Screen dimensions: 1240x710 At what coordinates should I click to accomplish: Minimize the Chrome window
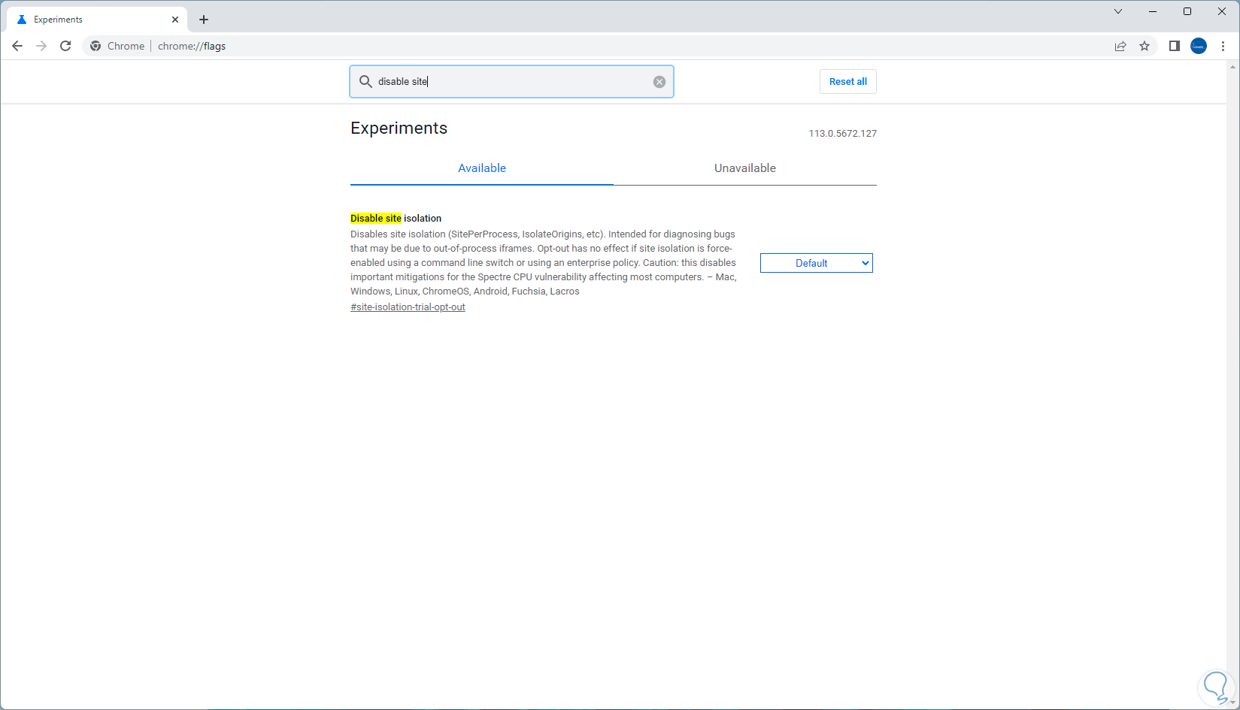(1153, 11)
